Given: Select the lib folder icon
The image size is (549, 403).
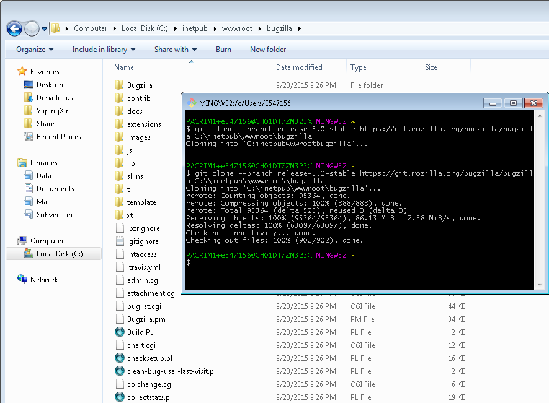Looking at the screenshot, I should point(119,163).
